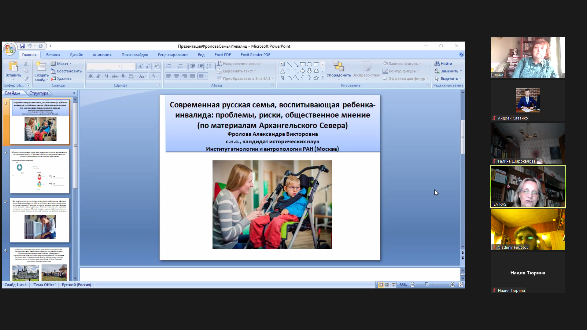Zoom in with the plus button

[452, 285]
